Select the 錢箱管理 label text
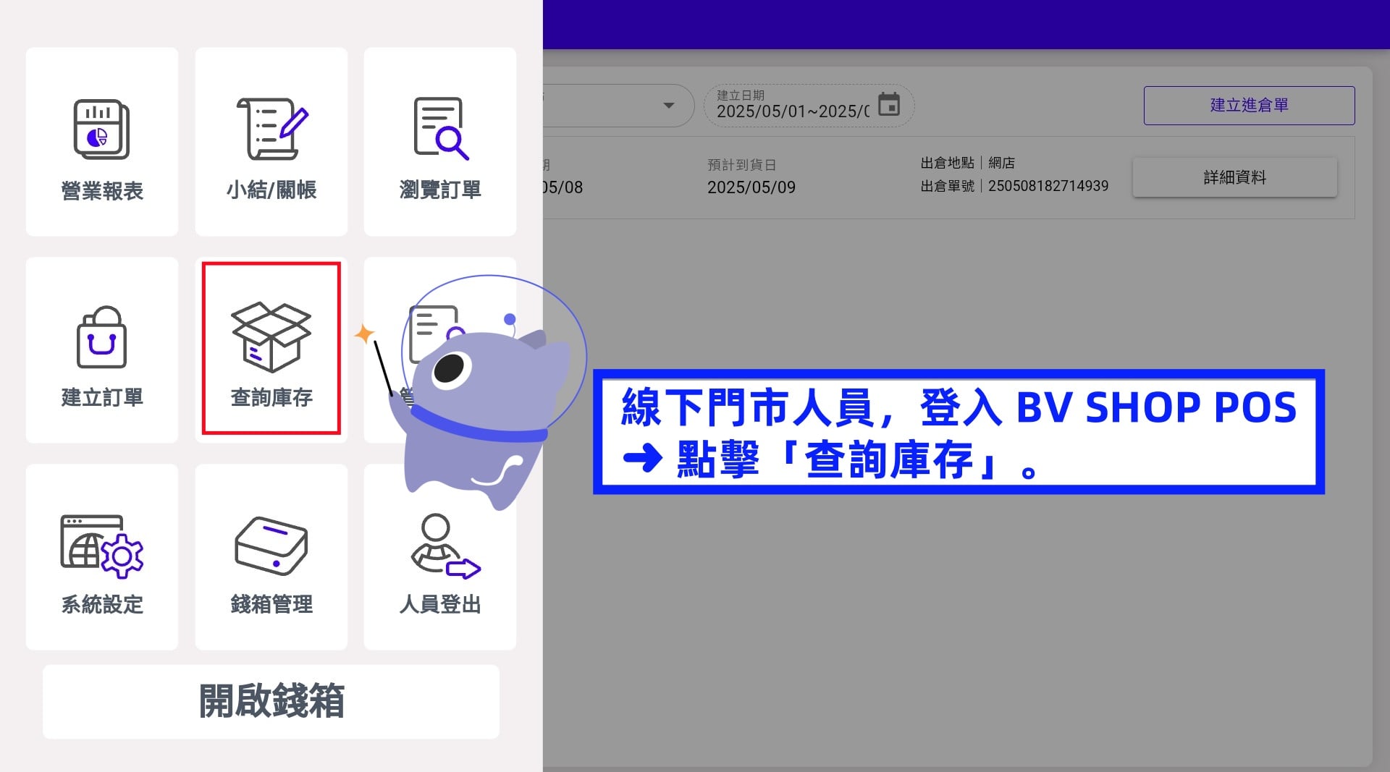Screen dimensions: 1390x772 (271, 605)
